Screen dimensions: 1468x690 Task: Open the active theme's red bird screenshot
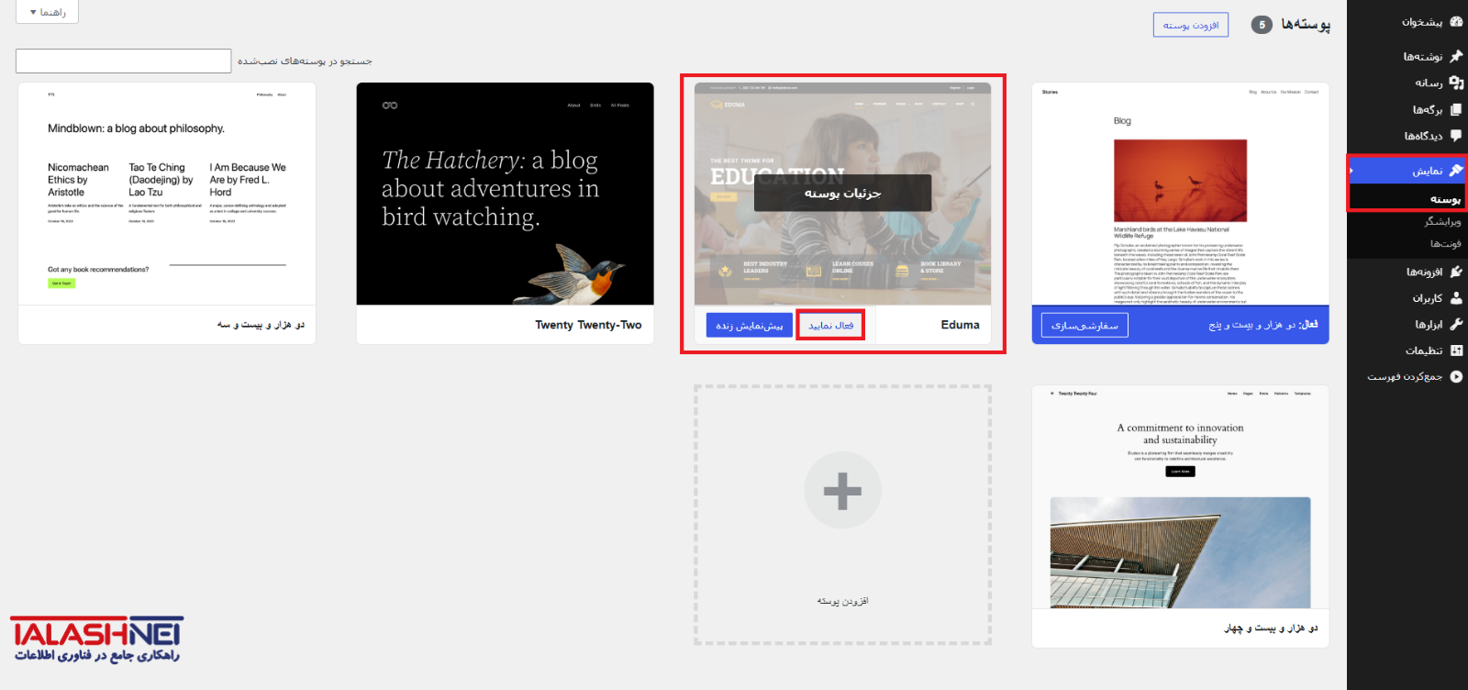click(1180, 194)
